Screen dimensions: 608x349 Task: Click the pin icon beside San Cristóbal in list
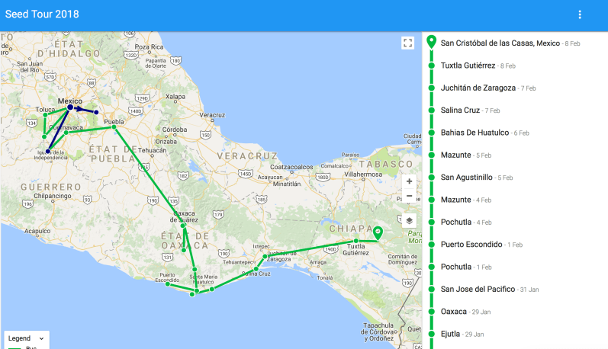click(432, 43)
